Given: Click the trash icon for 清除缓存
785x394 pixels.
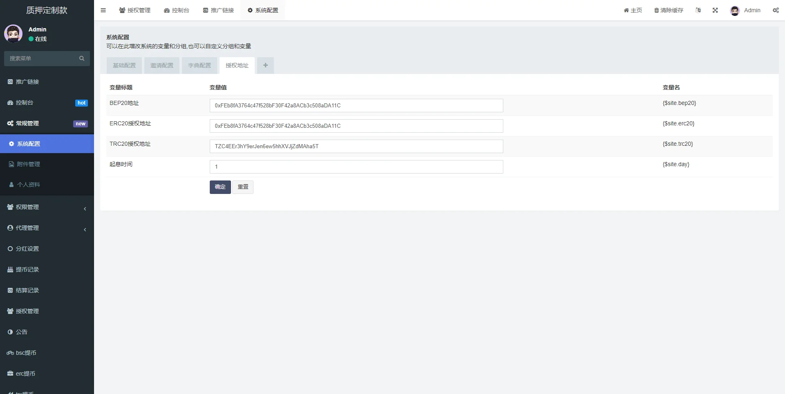Looking at the screenshot, I should pos(656,10).
